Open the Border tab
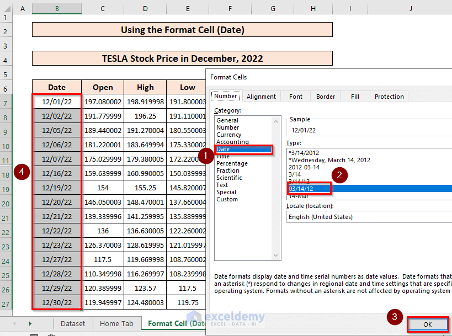452x336 pixels. (x=326, y=97)
